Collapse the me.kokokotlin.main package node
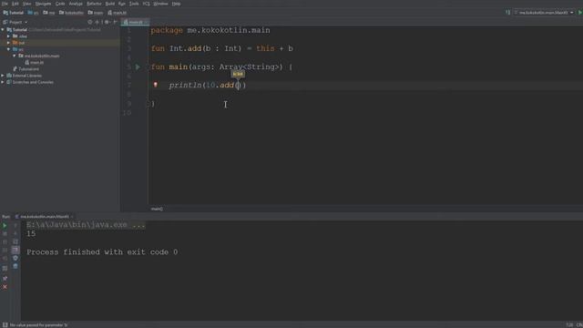Image resolution: width=583 pixels, height=328 pixels. pyautogui.click(x=15, y=56)
